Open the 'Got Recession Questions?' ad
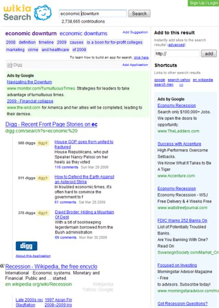Screen dimensions: 219x308 coord(182,303)
